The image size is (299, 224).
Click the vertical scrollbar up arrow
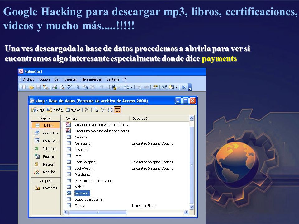coord(192,118)
